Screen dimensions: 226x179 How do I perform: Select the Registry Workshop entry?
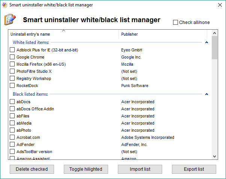34,78
